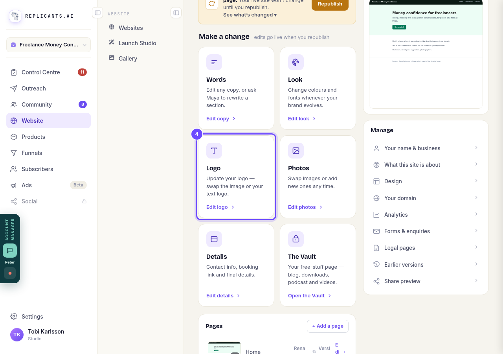Select Subscribers in the sidebar
The height and width of the screenshot is (354, 503).
[x=48, y=169]
